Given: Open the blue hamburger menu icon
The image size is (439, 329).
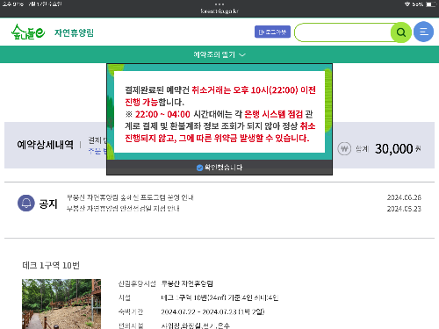Looking at the screenshot, I should click(423, 32).
